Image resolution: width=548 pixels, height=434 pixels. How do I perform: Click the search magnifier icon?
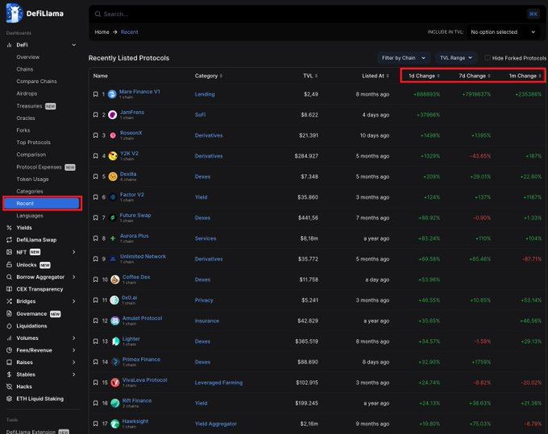(98, 14)
